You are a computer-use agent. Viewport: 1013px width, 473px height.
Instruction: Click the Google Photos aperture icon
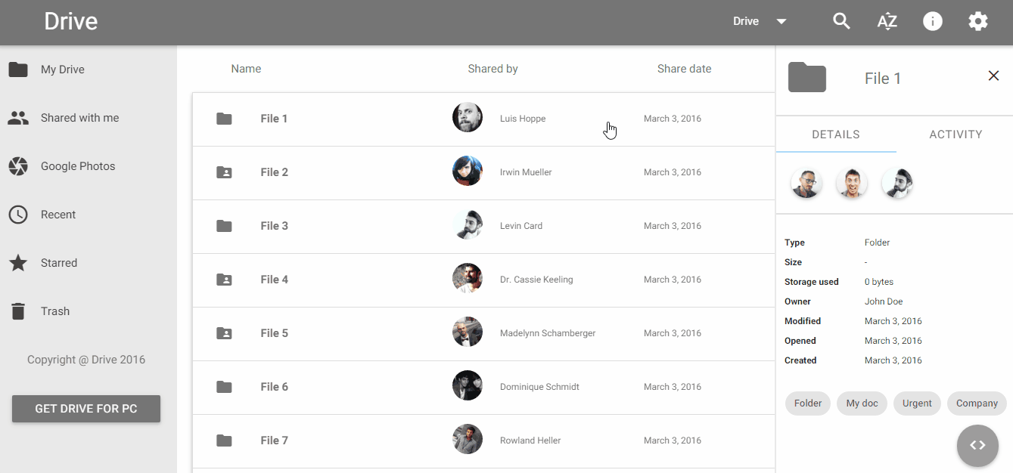click(x=18, y=166)
